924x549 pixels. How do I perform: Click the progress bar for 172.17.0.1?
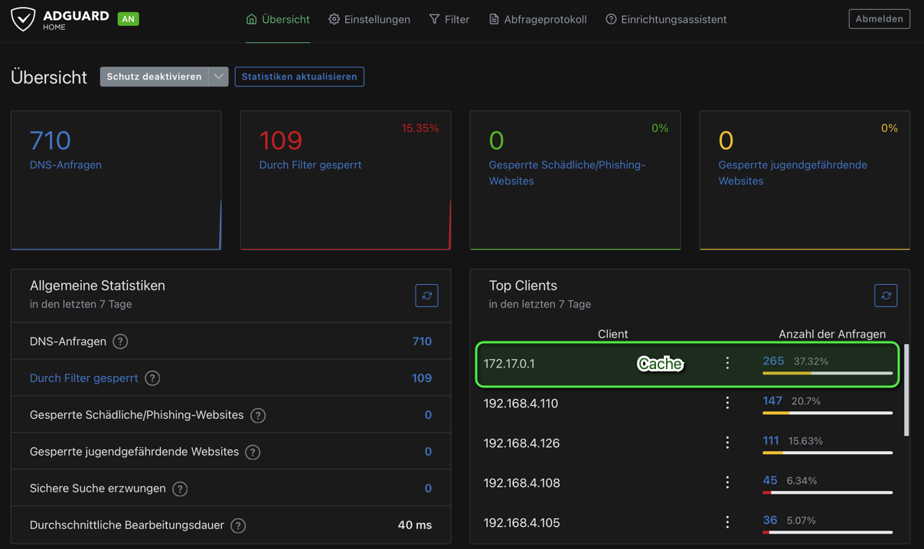click(x=828, y=373)
